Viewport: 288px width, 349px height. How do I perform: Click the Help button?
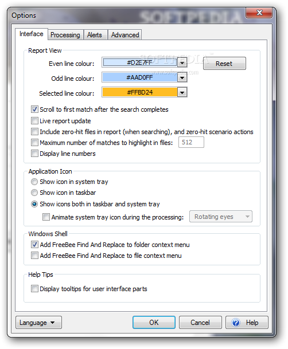click(x=247, y=323)
